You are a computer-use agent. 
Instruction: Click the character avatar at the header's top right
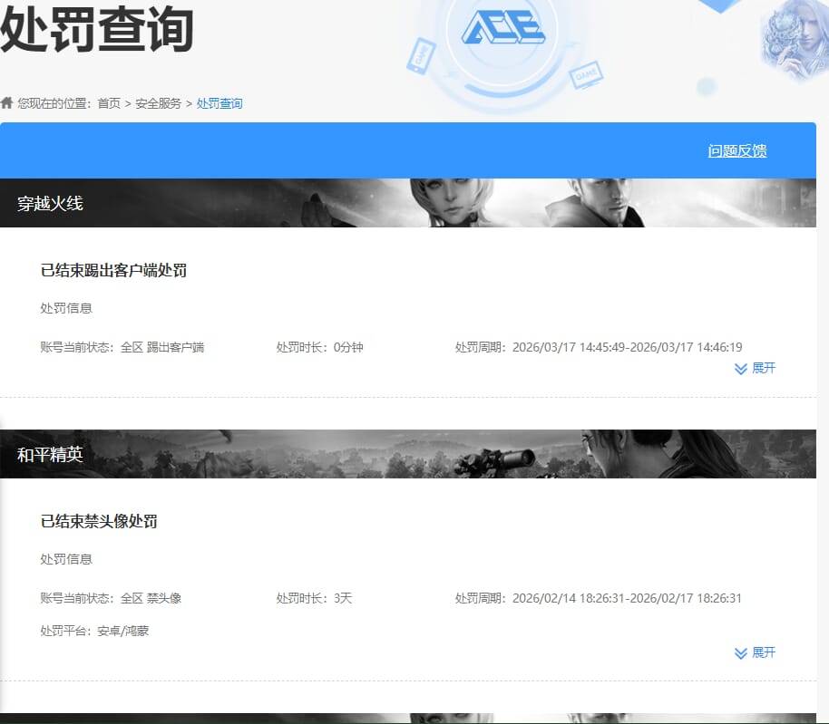(795, 40)
